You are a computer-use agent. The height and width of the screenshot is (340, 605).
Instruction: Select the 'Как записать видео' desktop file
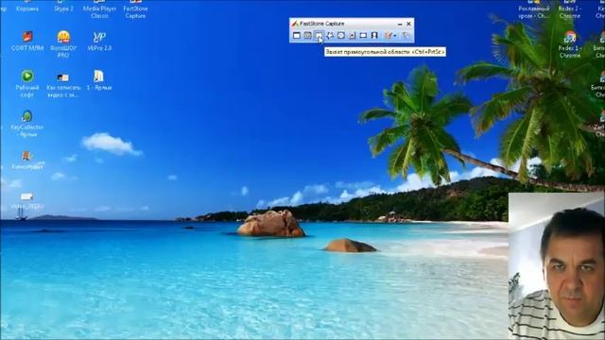63,85
